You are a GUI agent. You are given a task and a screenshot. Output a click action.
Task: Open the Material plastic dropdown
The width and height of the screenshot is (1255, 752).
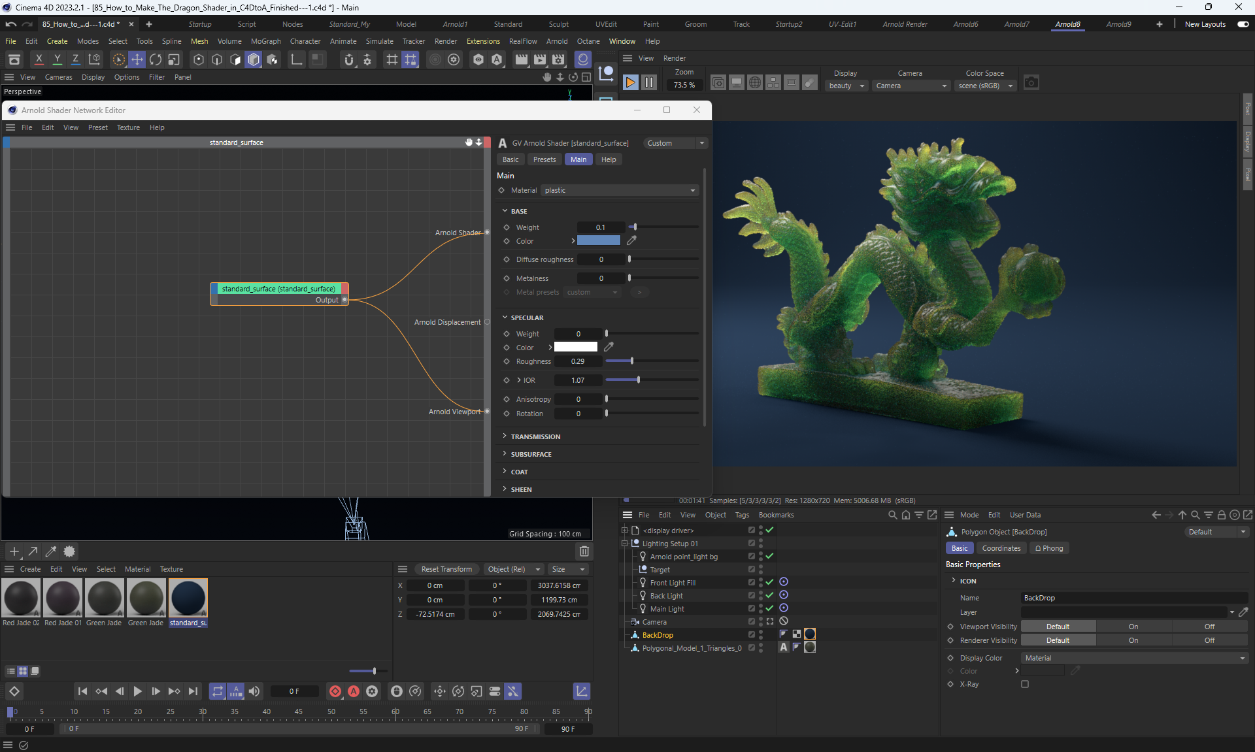coord(619,190)
